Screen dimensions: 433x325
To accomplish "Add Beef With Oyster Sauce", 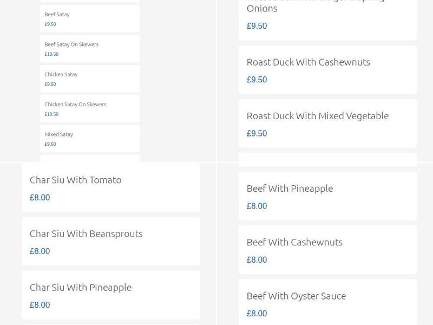I will pyautogui.click(x=296, y=296).
